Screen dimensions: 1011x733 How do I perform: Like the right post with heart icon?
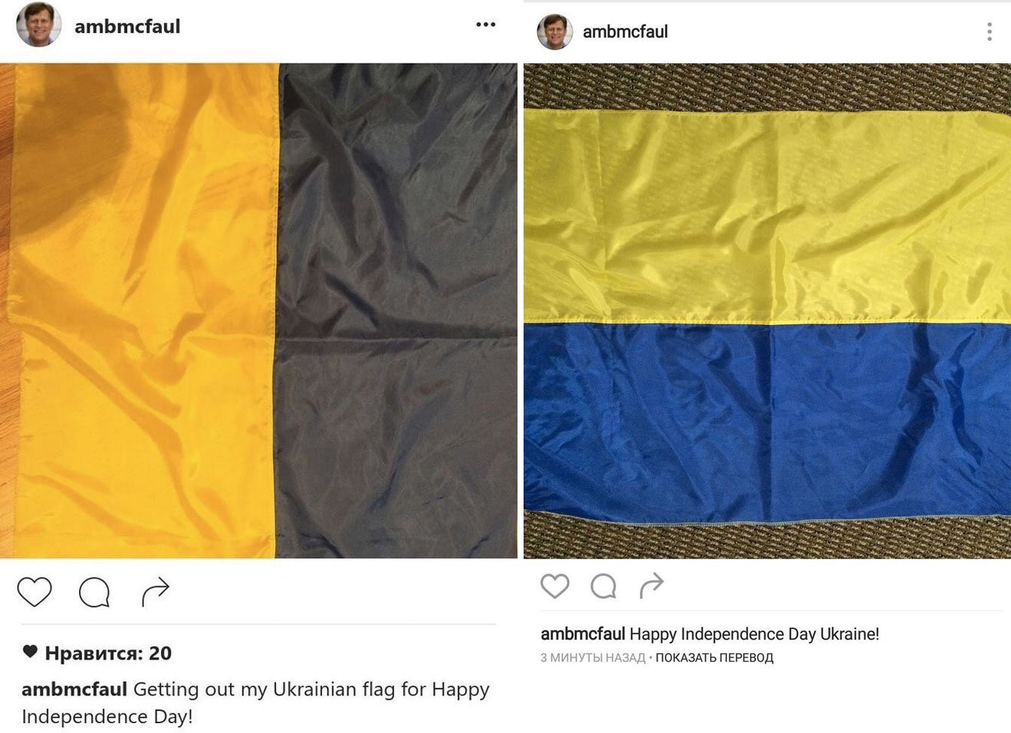coord(555,585)
